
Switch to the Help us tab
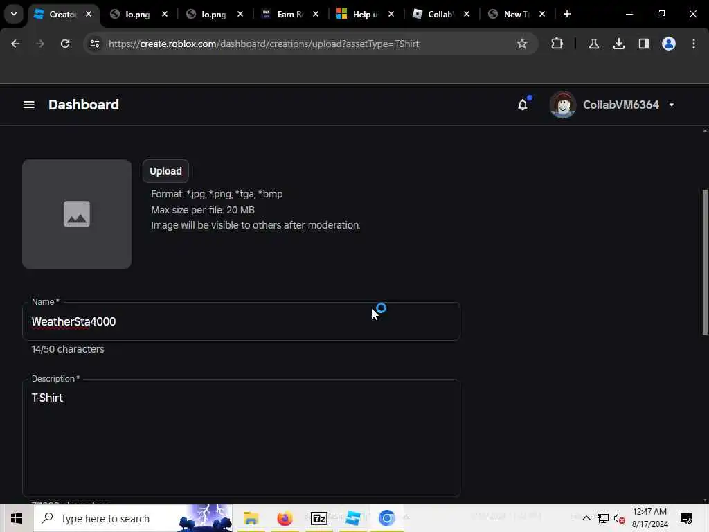click(x=364, y=15)
